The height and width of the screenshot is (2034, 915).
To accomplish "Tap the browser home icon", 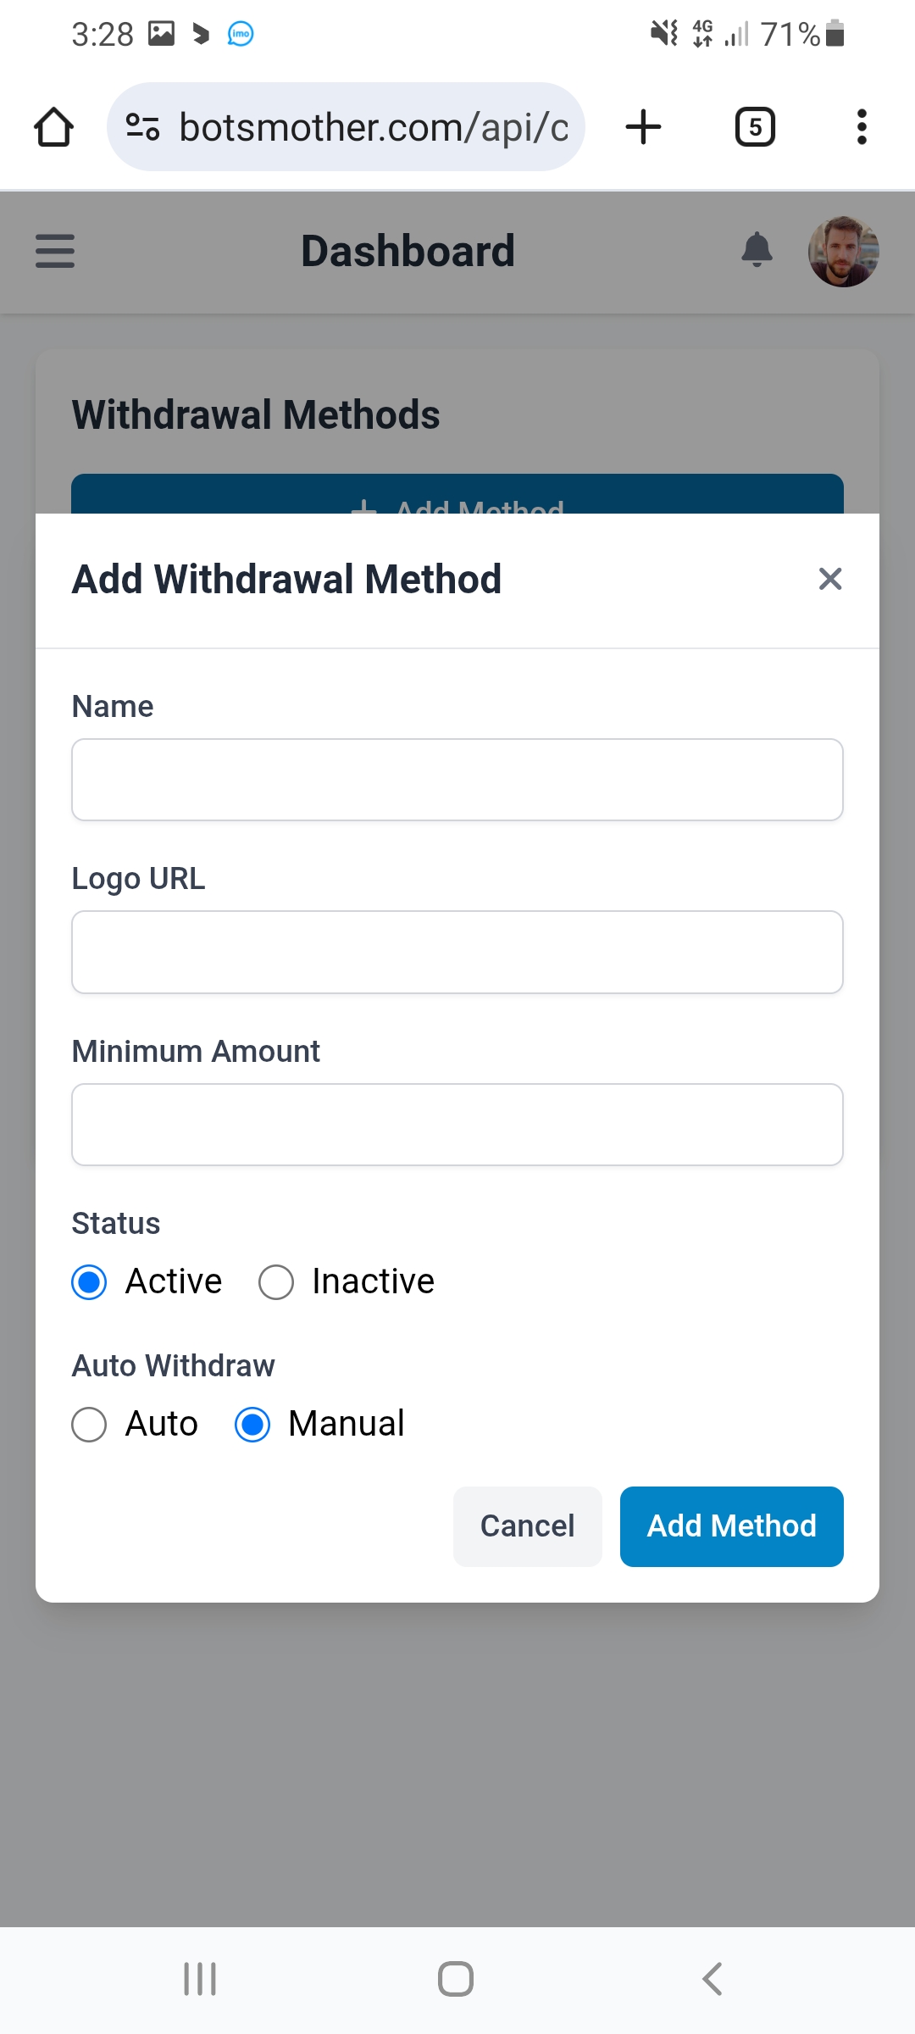I will (53, 127).
